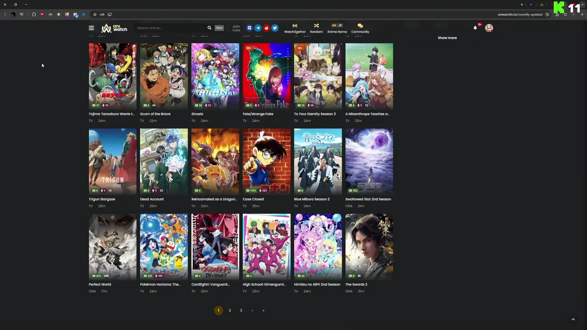
Task: Open the Filter button beside search
Action: click(219, 28)
